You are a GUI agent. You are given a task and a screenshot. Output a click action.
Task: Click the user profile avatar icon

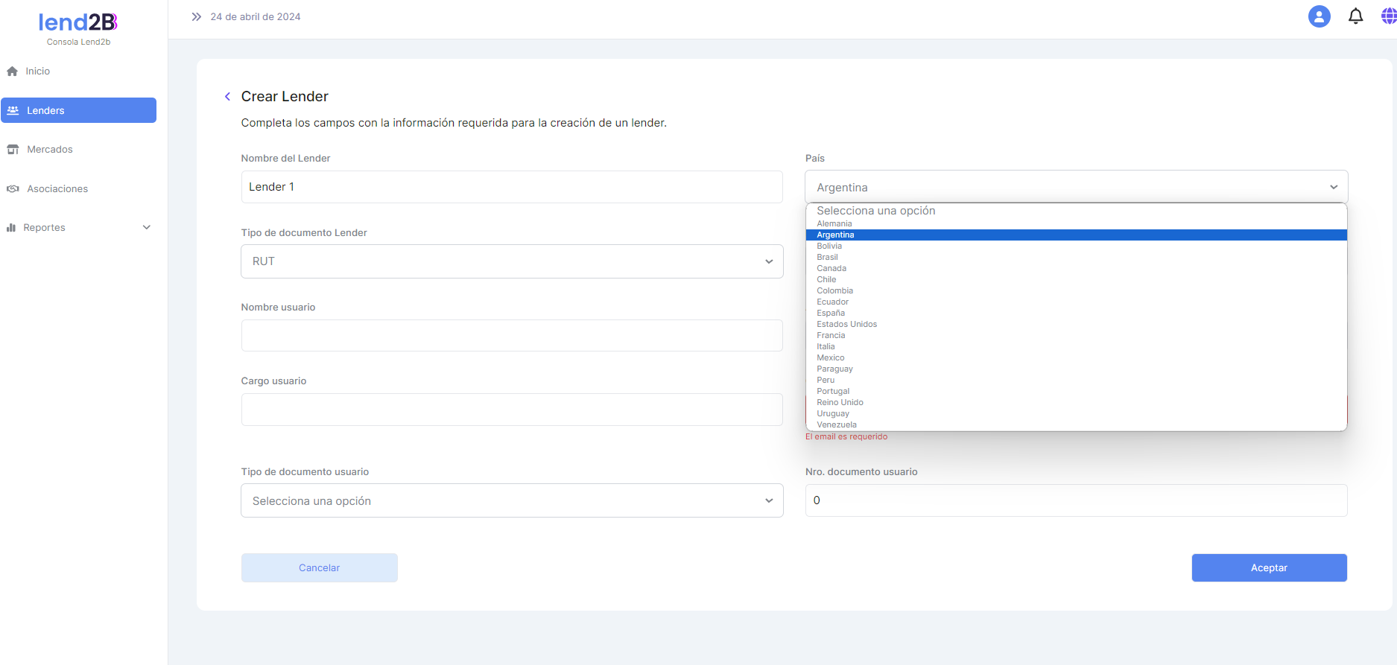[1319, 16]
